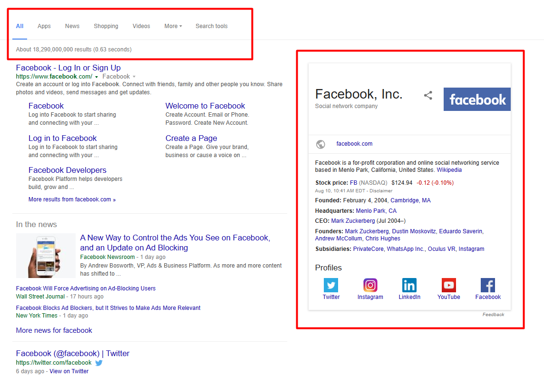Open the Instagram profile icon
This screenshot has height=378, width=544.
370,285
